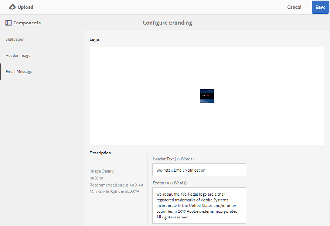Click the Components label
This screenshot has height=226, width=330.
[27, 23]
